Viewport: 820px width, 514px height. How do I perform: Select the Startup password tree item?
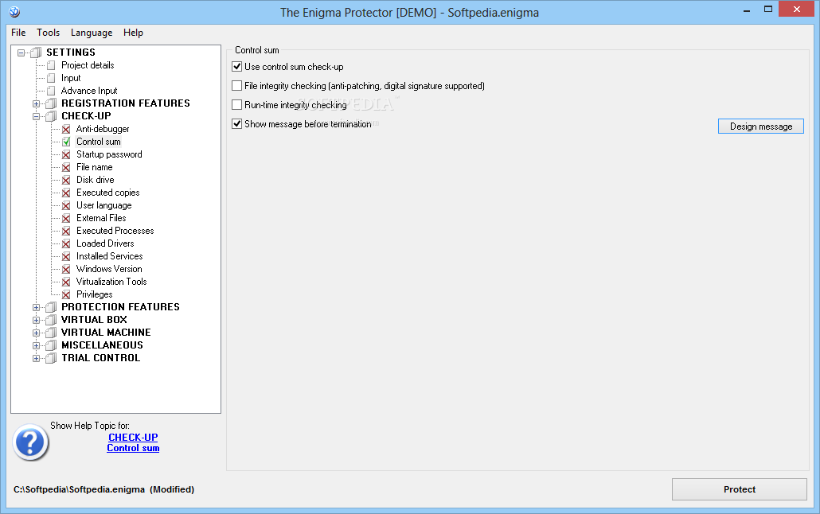(x=109, y=154)
